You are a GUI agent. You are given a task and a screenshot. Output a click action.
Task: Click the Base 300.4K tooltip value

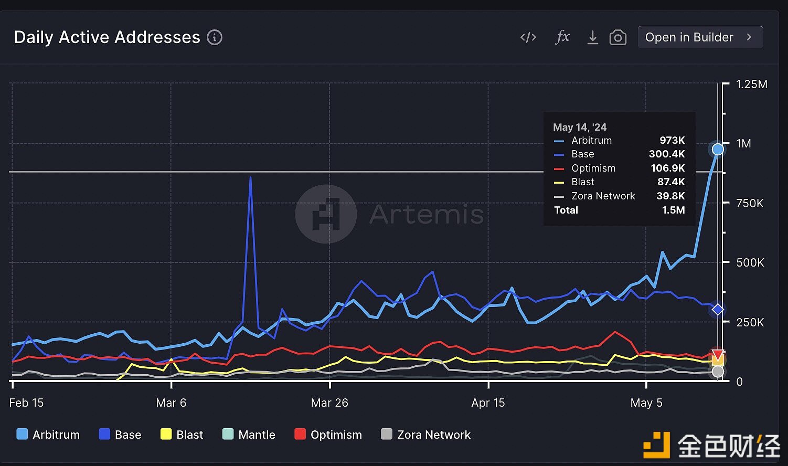pos(667,154)
